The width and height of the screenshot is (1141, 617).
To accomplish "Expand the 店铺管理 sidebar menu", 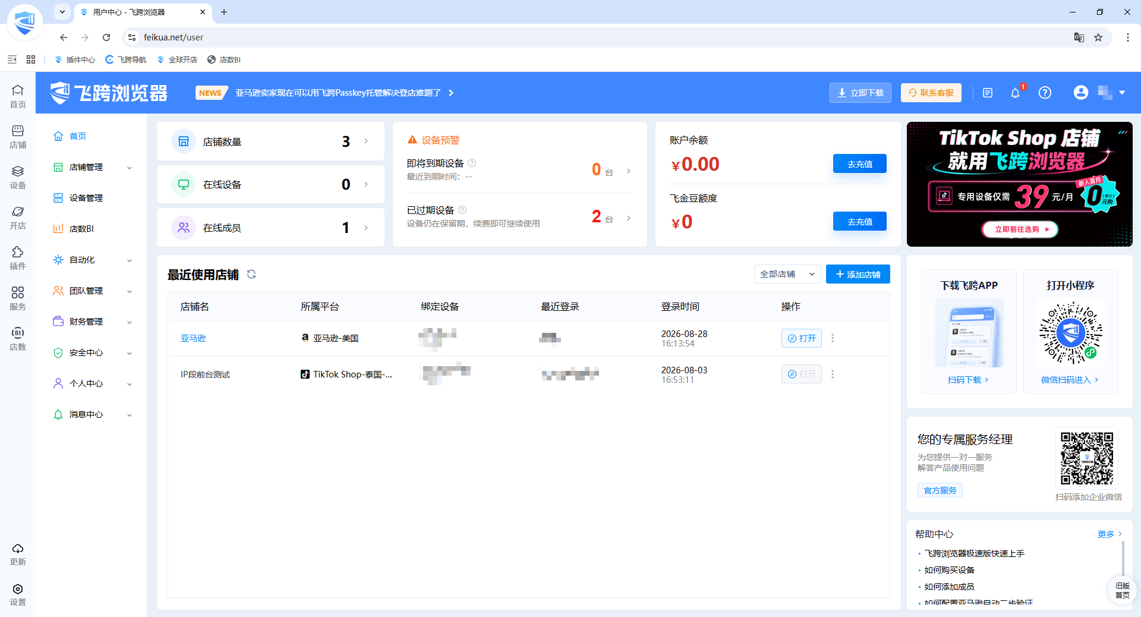I will (92, 167).
